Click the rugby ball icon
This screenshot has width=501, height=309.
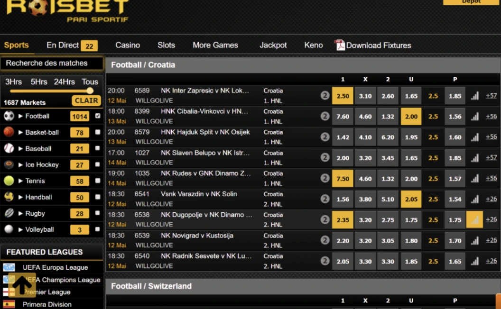pos(9,213)
